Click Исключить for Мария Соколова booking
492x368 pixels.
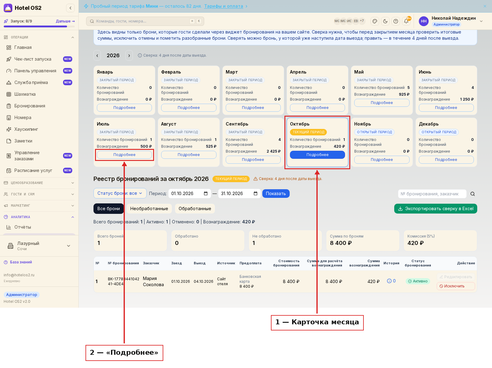pos(456,286)
